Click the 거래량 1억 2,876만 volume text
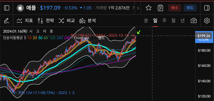Screen dimensions: 214x101 112,8
